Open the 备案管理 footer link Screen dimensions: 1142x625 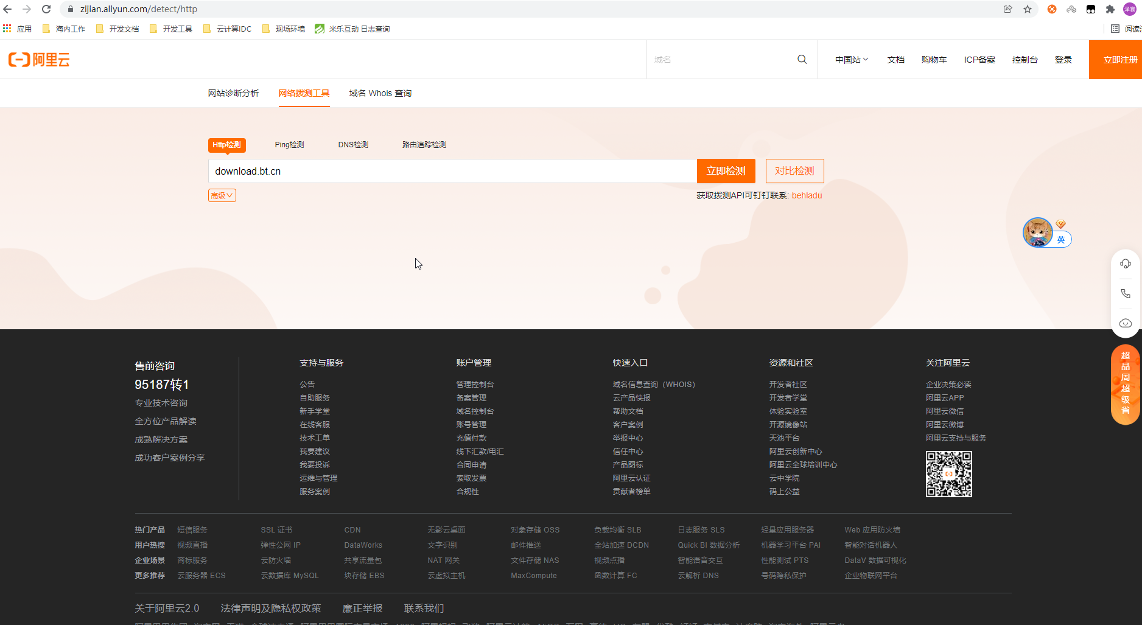click(x=471, y=398)
